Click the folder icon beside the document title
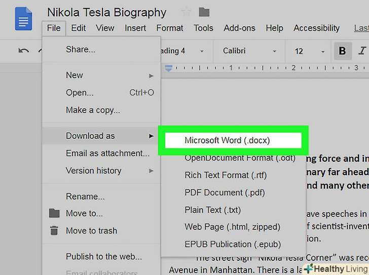Viewport: 369px width, 275px height. click(204, 12)
